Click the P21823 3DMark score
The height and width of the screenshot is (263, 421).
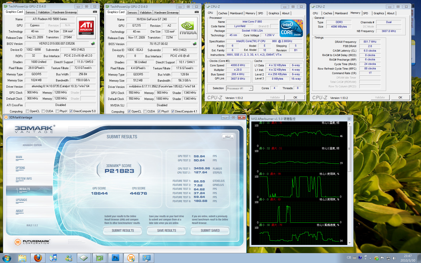(119, 171)
